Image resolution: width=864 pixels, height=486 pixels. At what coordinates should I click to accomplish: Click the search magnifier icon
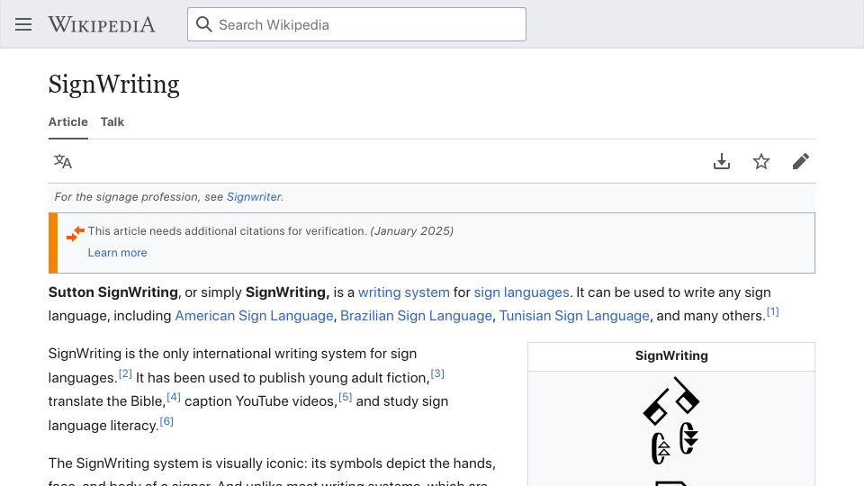204,24
